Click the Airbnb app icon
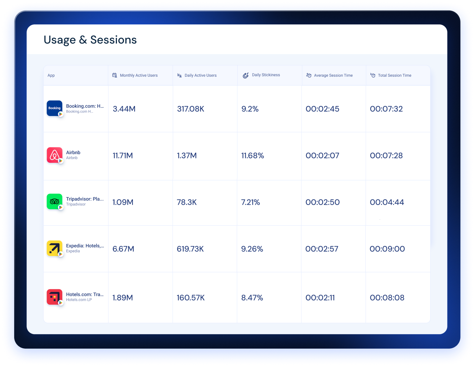Screen dimensions: 475x367 pyautogui.click(x=54, y=155)
